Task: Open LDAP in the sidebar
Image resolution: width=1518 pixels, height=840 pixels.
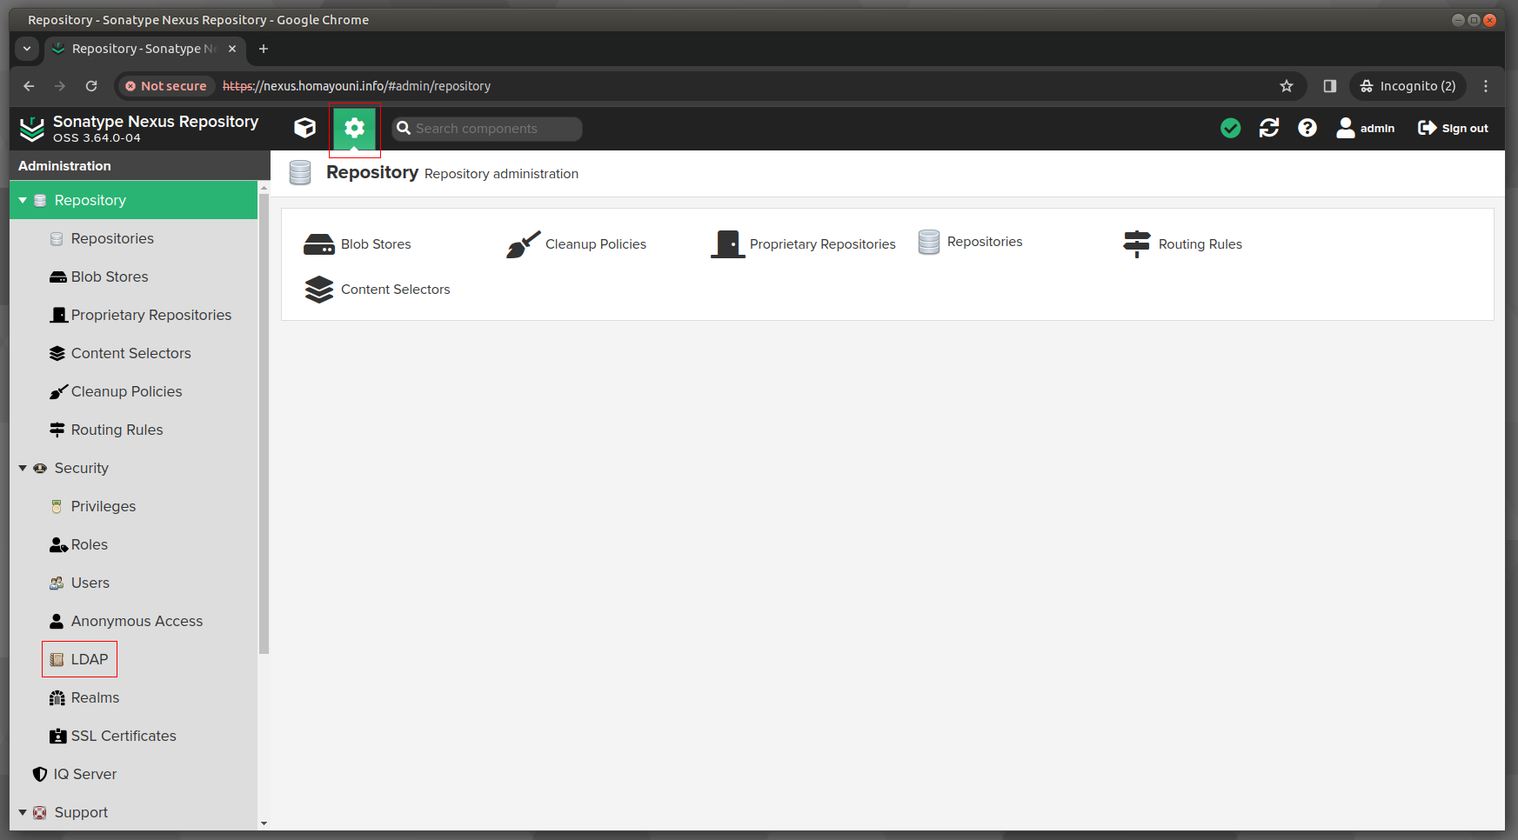Action: [133, 659]
